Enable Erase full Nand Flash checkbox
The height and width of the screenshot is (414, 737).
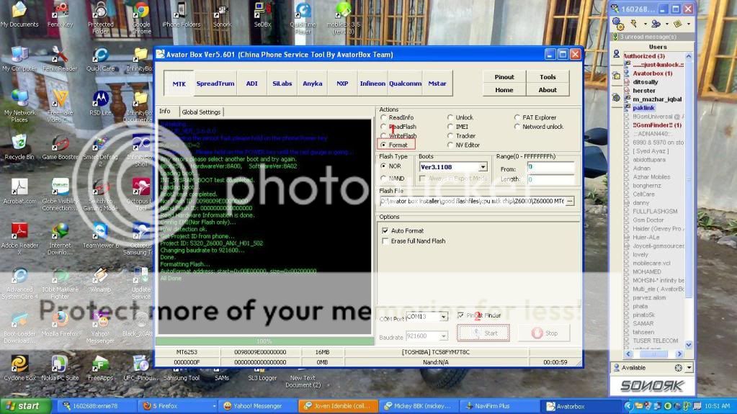(x=385, y=241)
